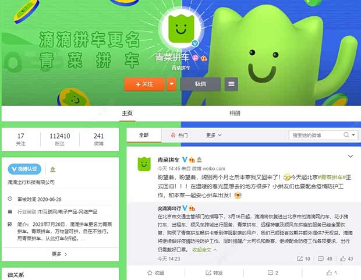This screenshot has height=280, width=361.
Task: Click the magnifier search icon
Action: pos(346,135)
